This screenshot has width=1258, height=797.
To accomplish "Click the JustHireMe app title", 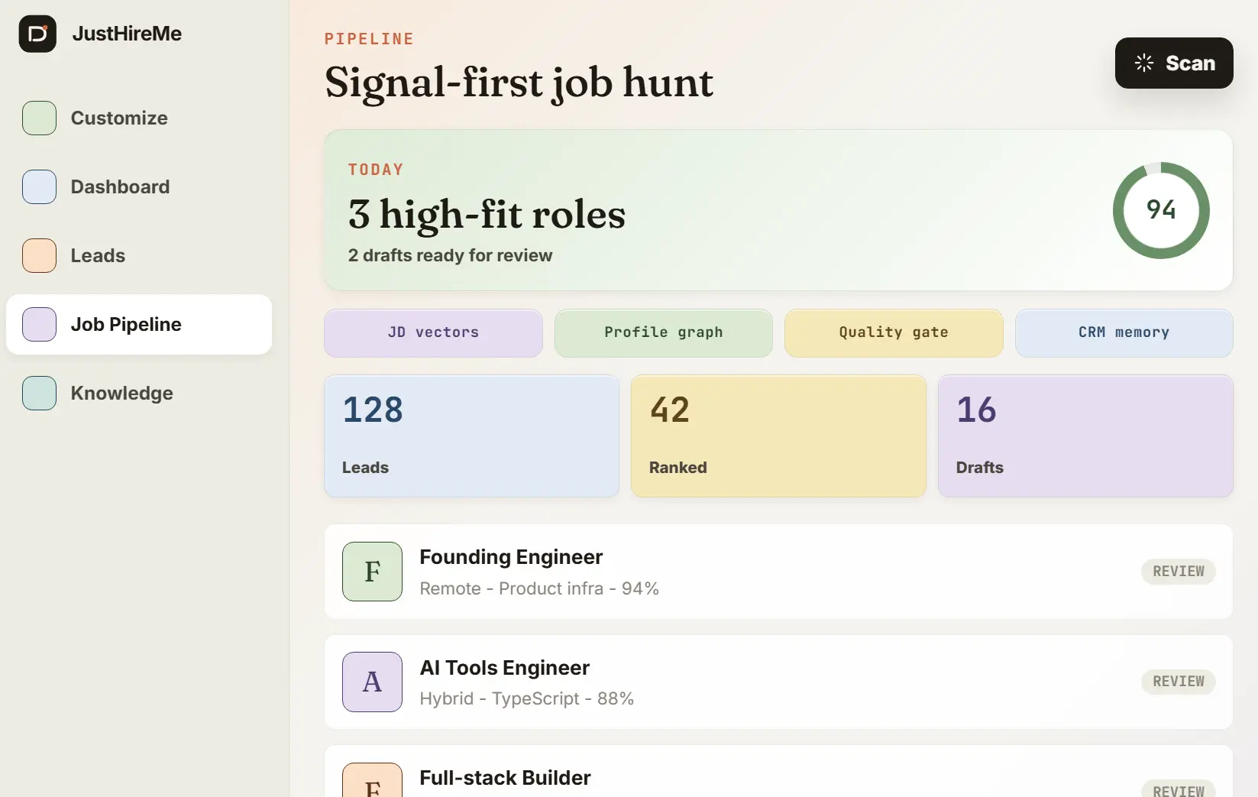I will click(127, 34).
